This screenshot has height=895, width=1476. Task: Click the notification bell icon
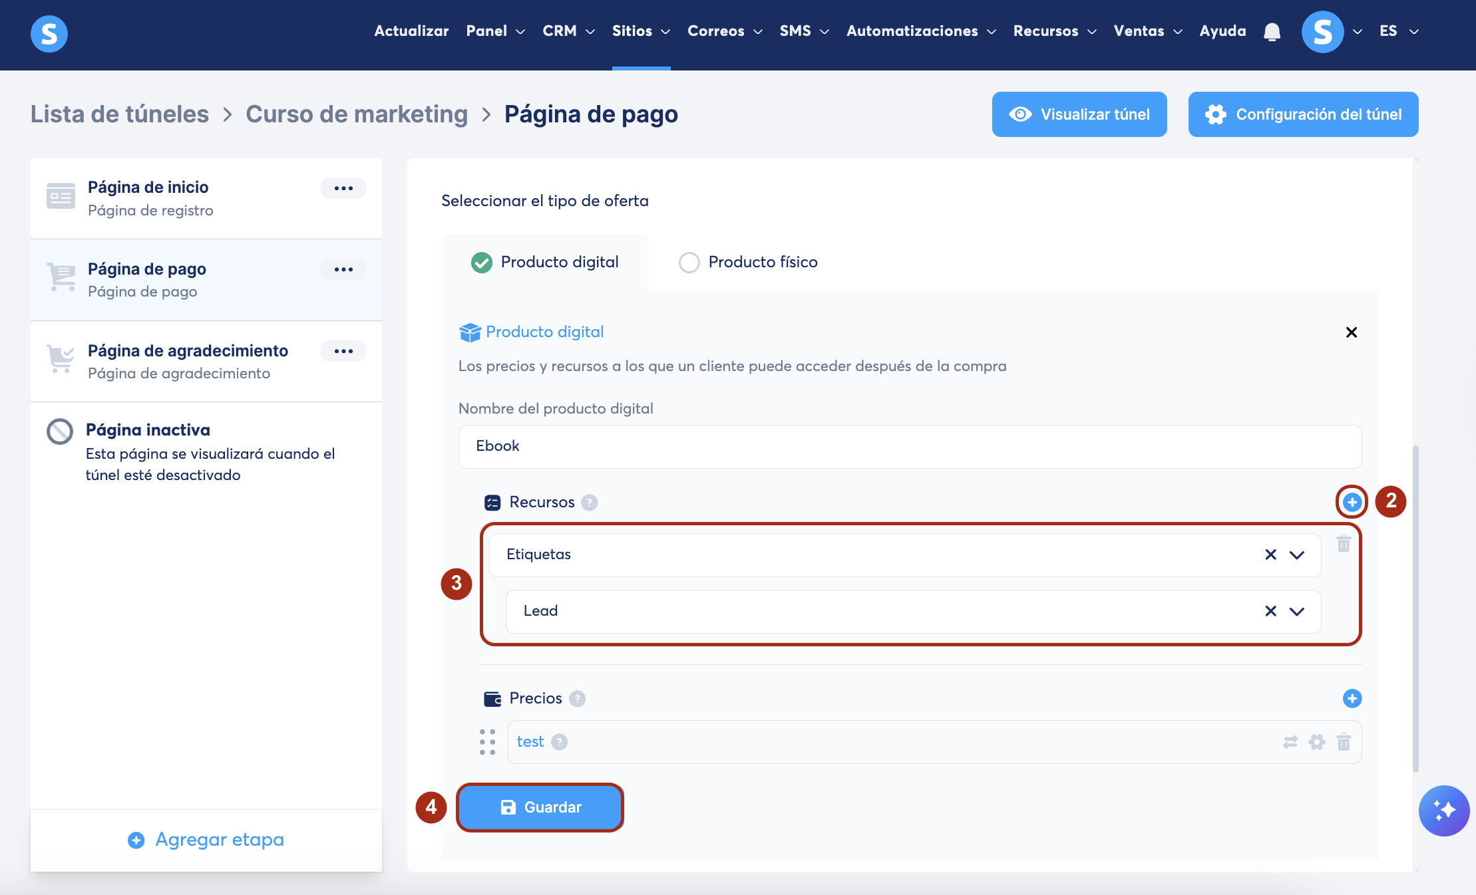click(1272, 31)
